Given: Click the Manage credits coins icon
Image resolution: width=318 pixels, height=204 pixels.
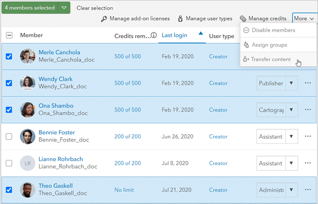Looking at the screenshot, I should (x=243, y=19).
